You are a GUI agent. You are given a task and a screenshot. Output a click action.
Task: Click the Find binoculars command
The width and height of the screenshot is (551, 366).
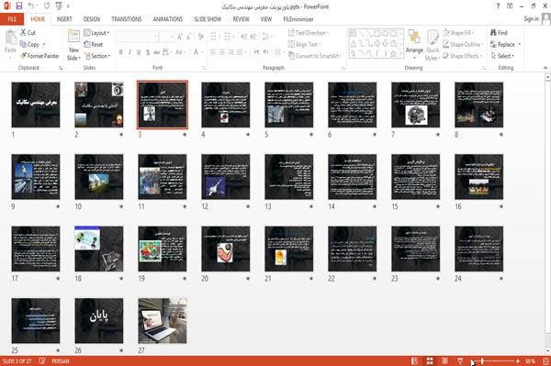[499, 33]
